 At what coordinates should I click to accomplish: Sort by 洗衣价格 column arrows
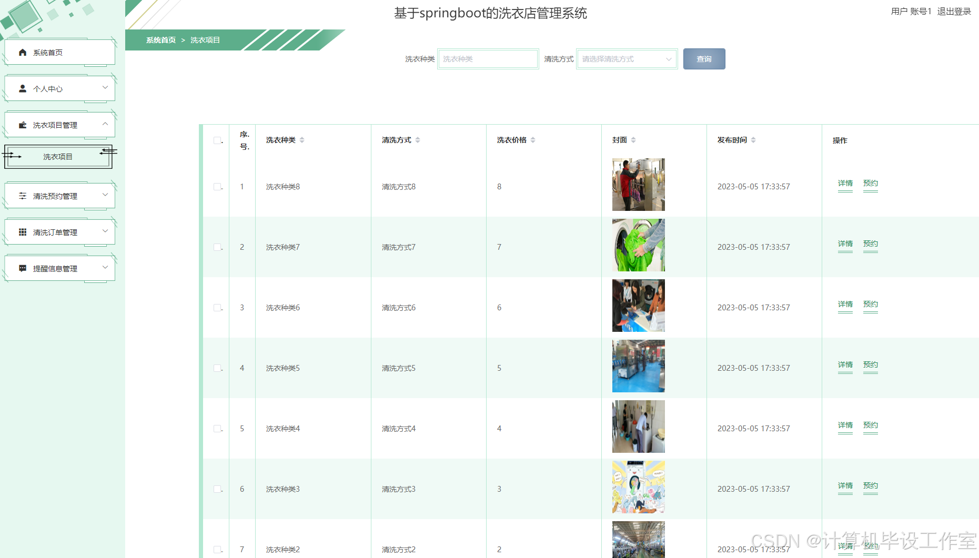pos(533,140)
